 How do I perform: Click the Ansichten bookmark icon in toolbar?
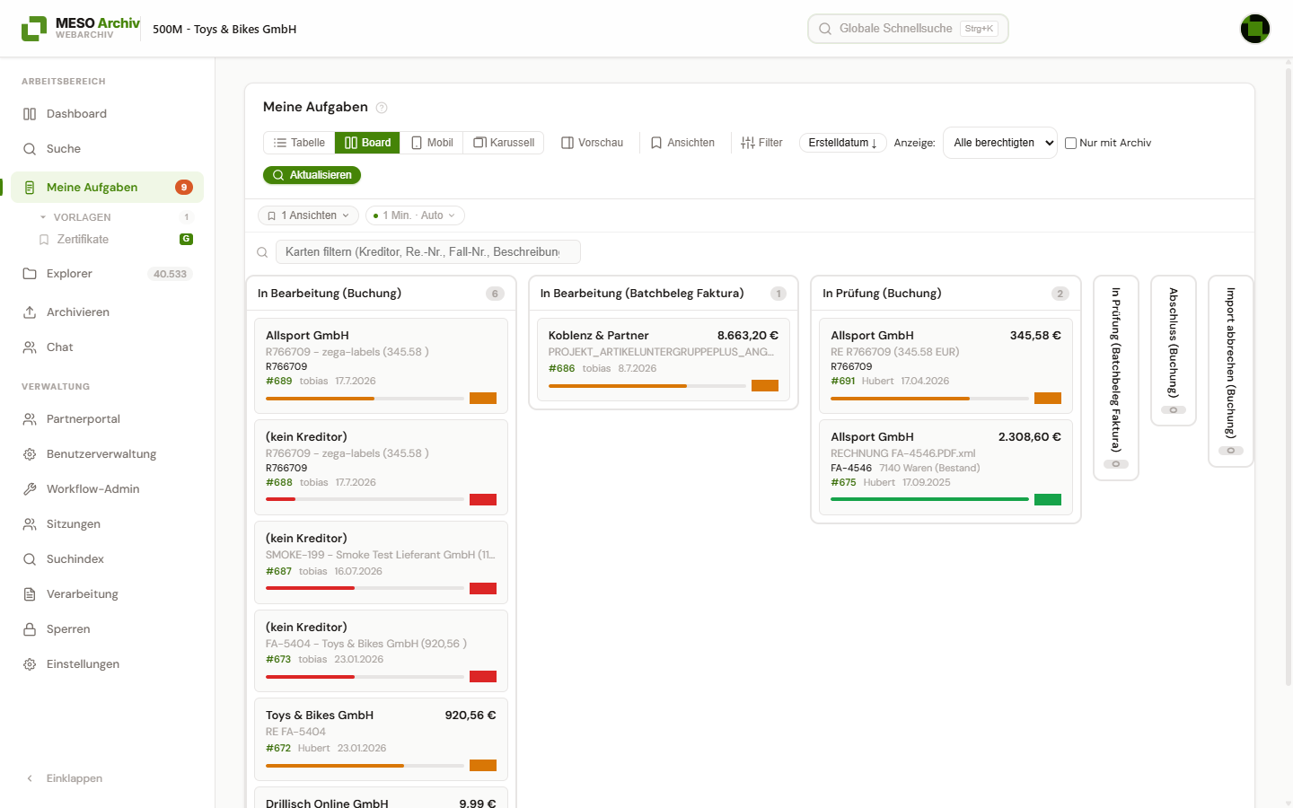(656, 143)
